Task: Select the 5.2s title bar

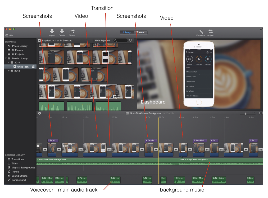Action: [253, 140]
